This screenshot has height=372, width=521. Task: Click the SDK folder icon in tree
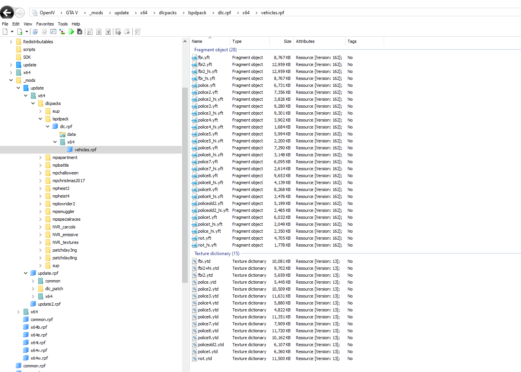[19, 57]
